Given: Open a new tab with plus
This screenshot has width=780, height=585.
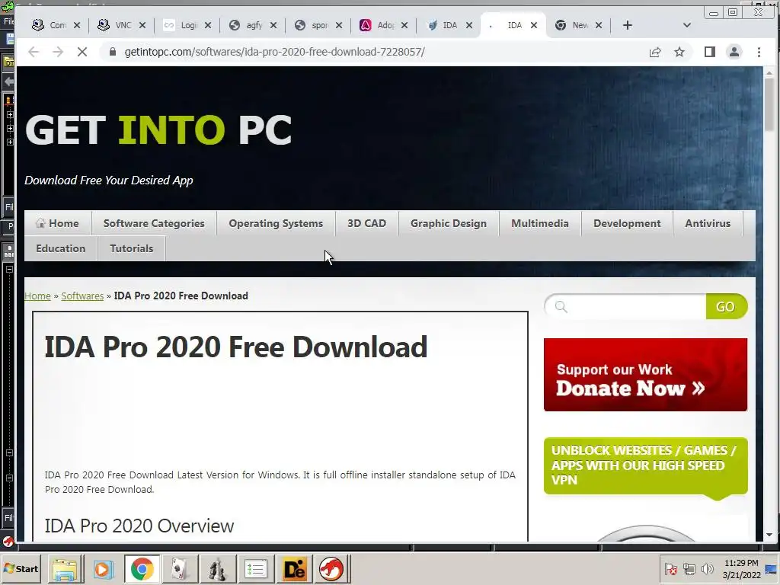Looking at the screenshot, I should pos(628,25).
